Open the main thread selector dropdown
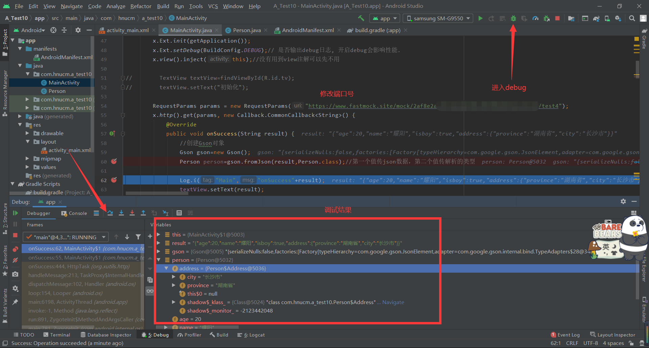 point(65,237)
